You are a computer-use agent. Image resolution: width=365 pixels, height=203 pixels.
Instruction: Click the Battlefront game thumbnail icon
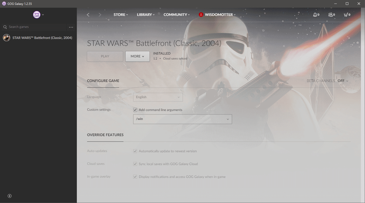point(6,38)
